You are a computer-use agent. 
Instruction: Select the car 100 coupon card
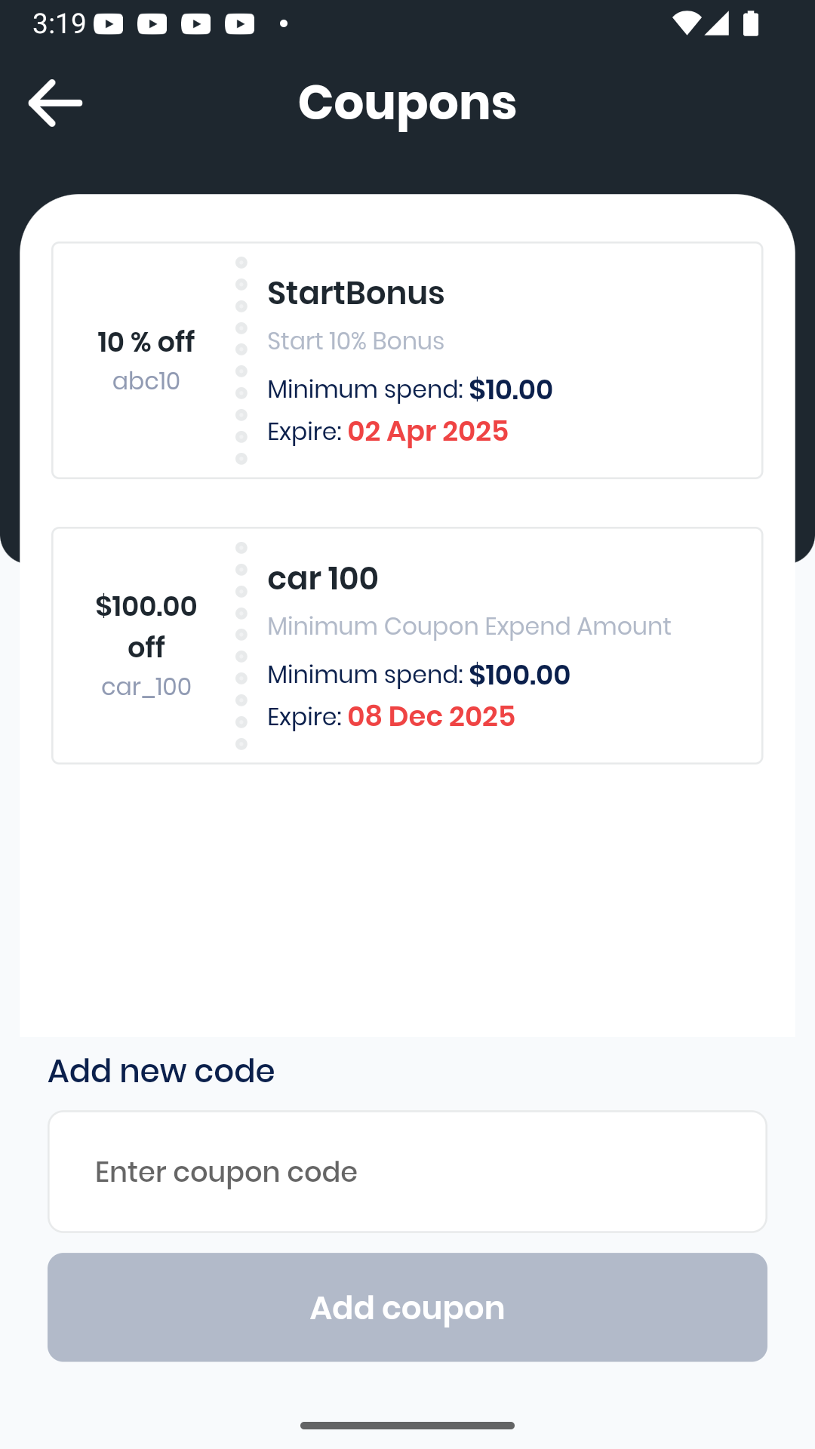pos(407,646)
